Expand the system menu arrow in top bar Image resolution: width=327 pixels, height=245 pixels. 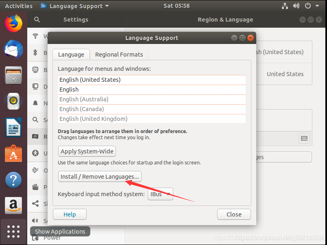[x=317, y=6]
